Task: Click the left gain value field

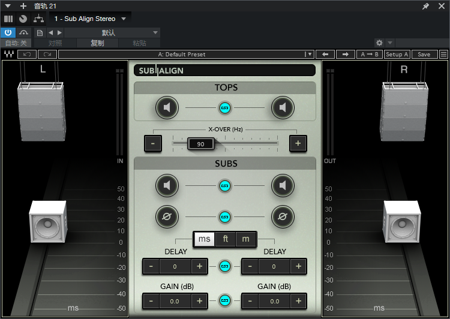Action: point(175,301)
